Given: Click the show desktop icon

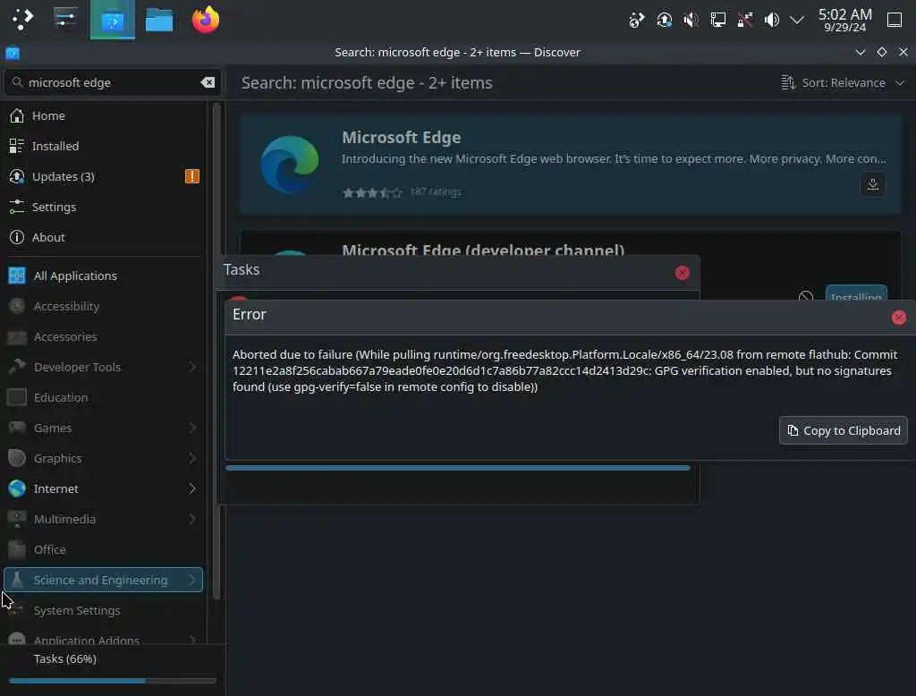Looking at the screenshot, I should pyautogui.click(x=895, y=20).
